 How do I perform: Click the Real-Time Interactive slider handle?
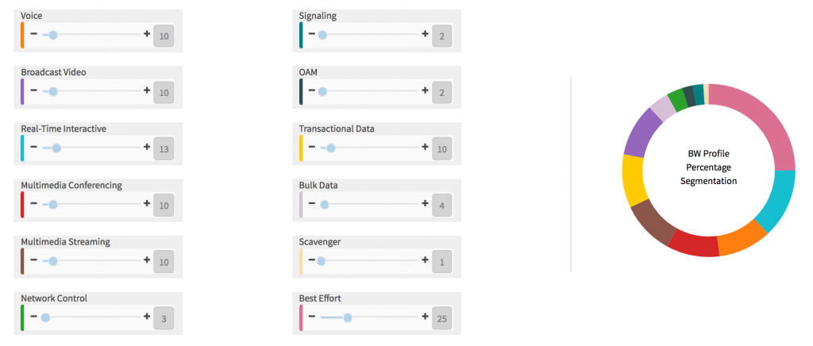[x=56, y=148]
